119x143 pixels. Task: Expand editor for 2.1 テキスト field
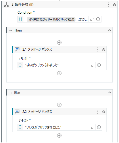93,65
